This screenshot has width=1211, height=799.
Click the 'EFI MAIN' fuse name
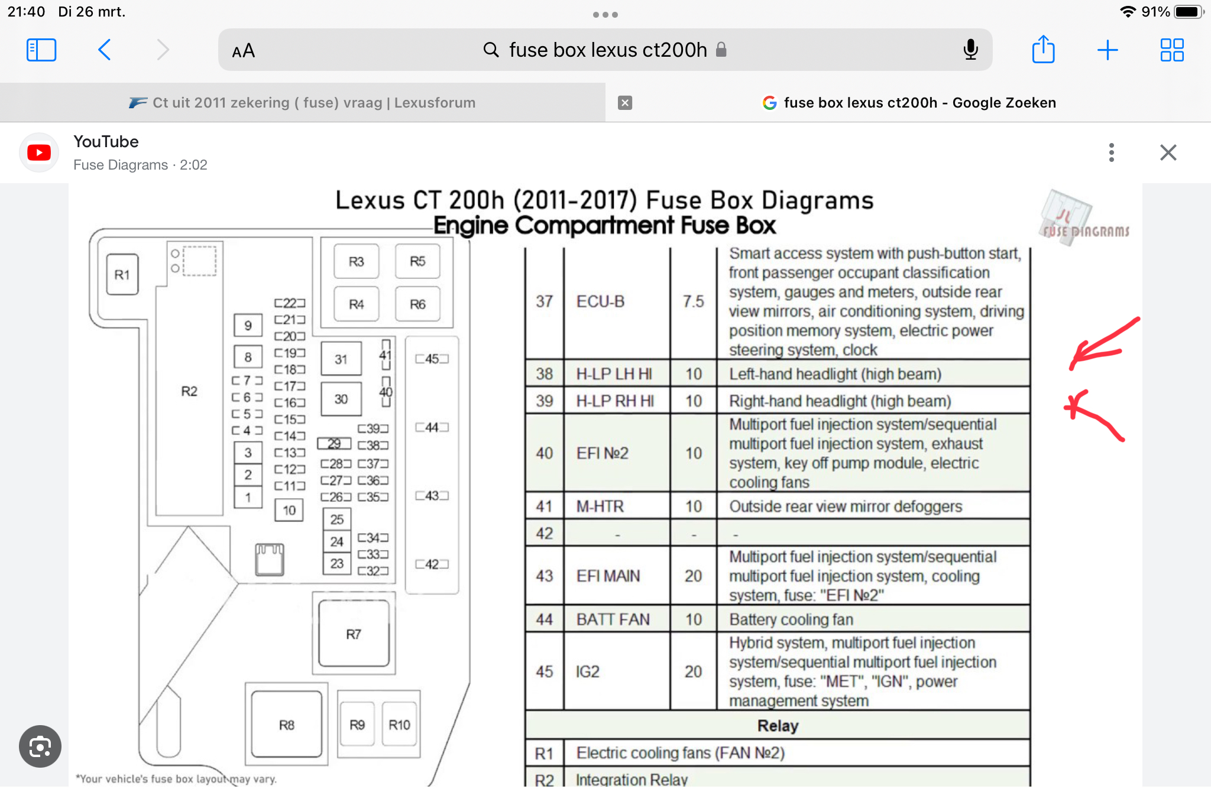(608, 576)
